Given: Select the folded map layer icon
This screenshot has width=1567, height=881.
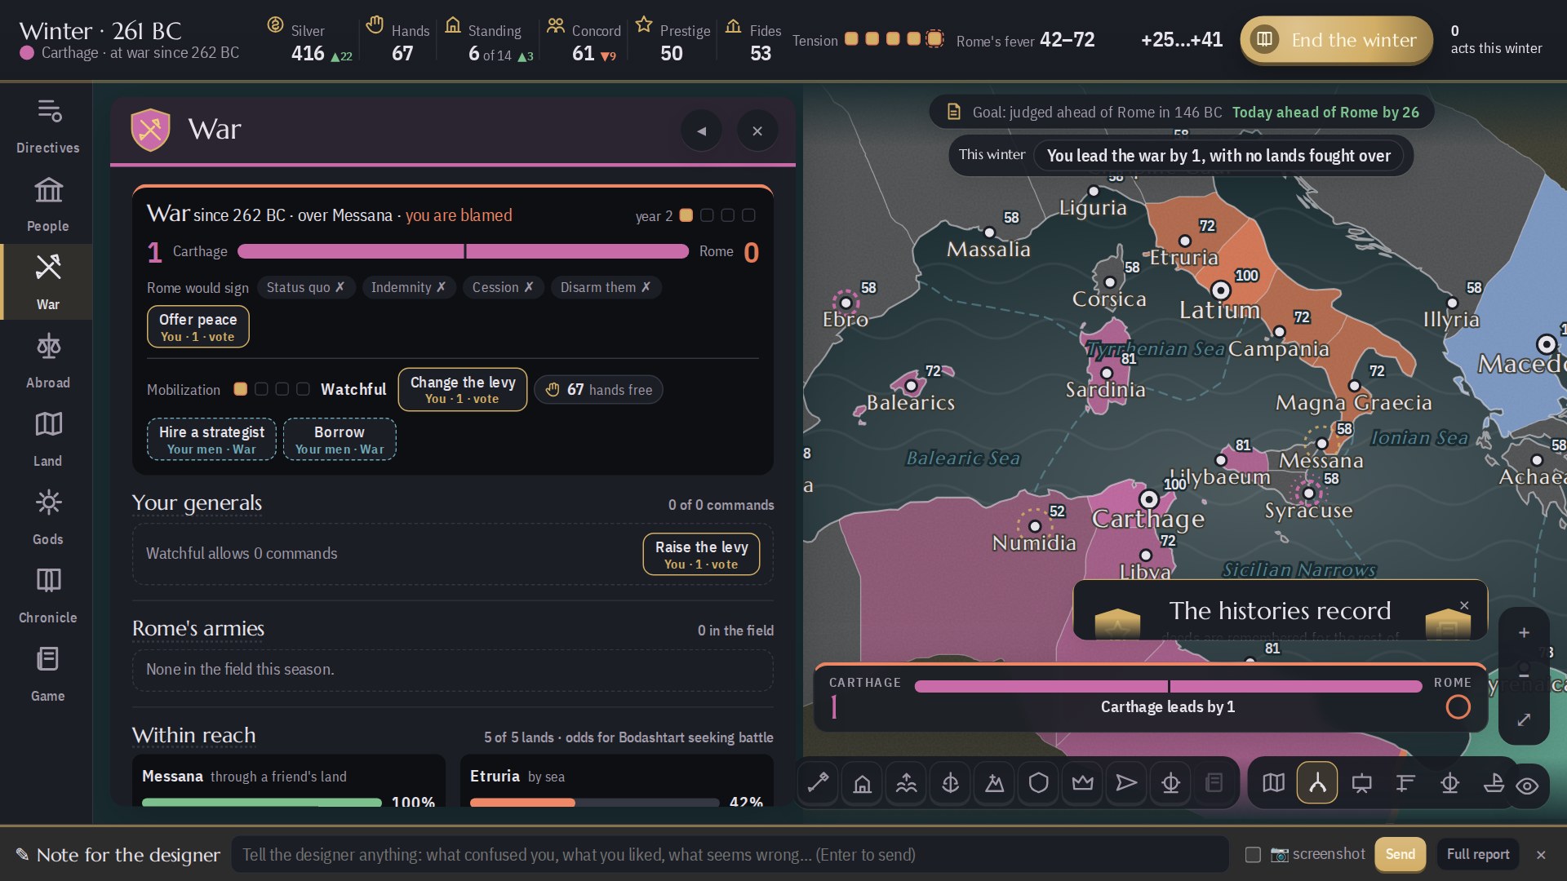Looking at the screenshot, I should click(x=1273, y=783).
